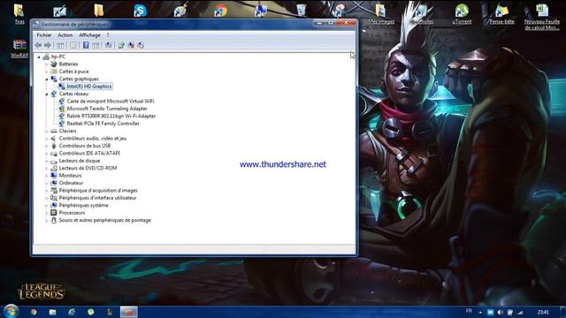
Task: Open the Recycle Bin desktop icon
Action: 301,10
